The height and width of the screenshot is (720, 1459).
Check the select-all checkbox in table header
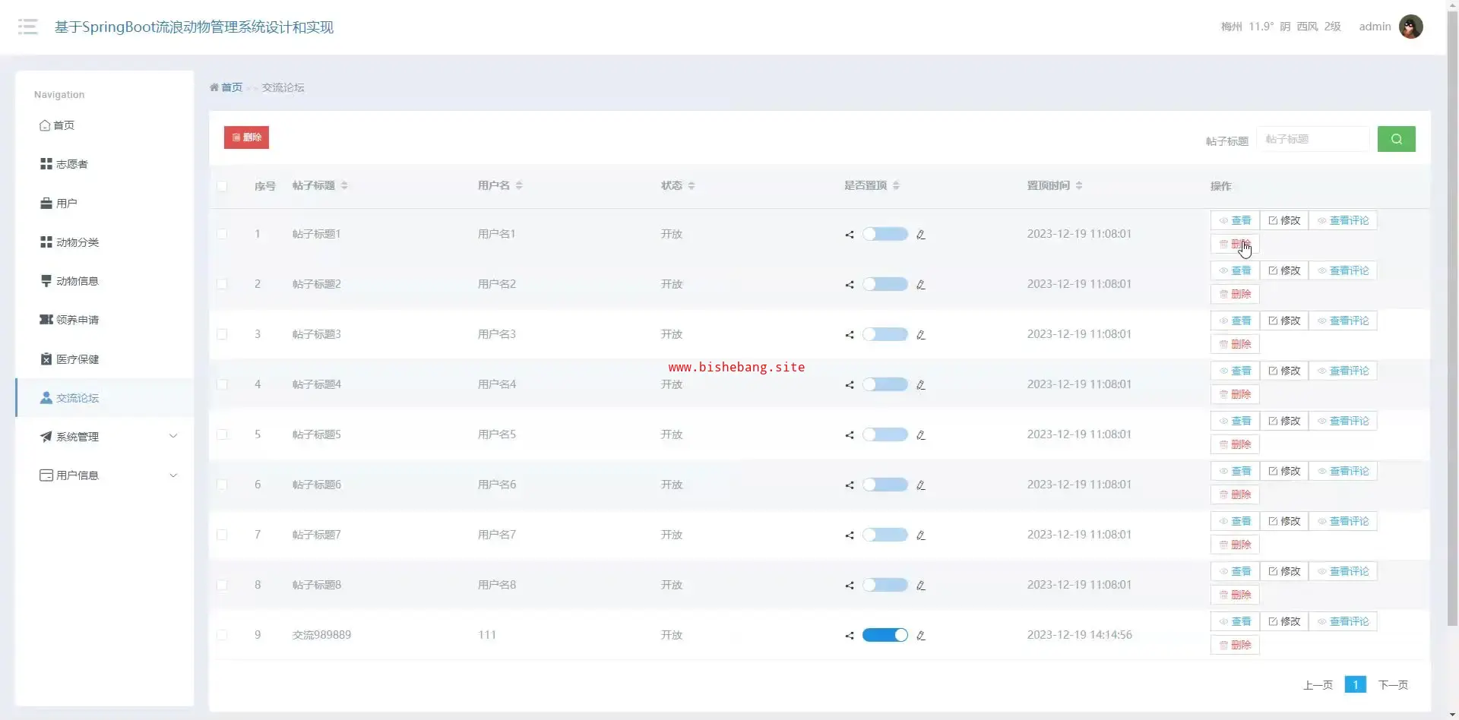(x=222, y=186)
